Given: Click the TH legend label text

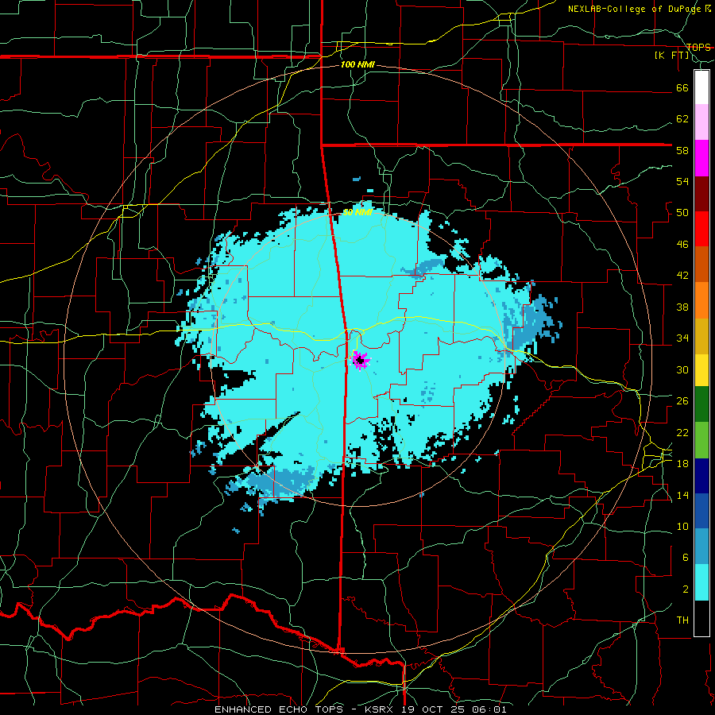Looking at the screenshot, I should 682,620.
